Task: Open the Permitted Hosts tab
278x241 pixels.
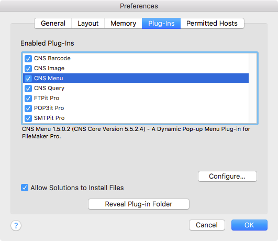Action: click(x=212, y=23)
